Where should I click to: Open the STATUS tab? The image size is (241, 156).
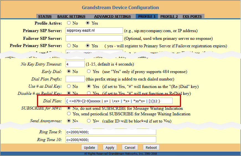45,16
